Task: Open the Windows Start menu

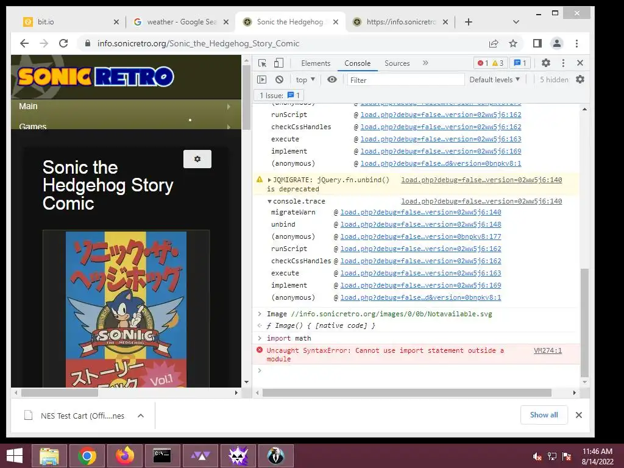Action: click(15, 456)
